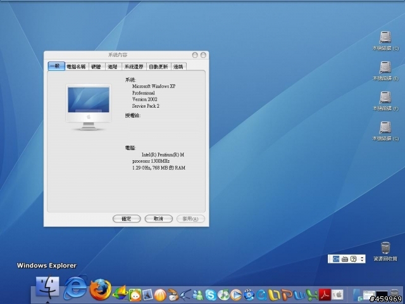Open the blue hummingbird dock icon
The width and height of the screenshot is (405, 304).
click(185, 295)
